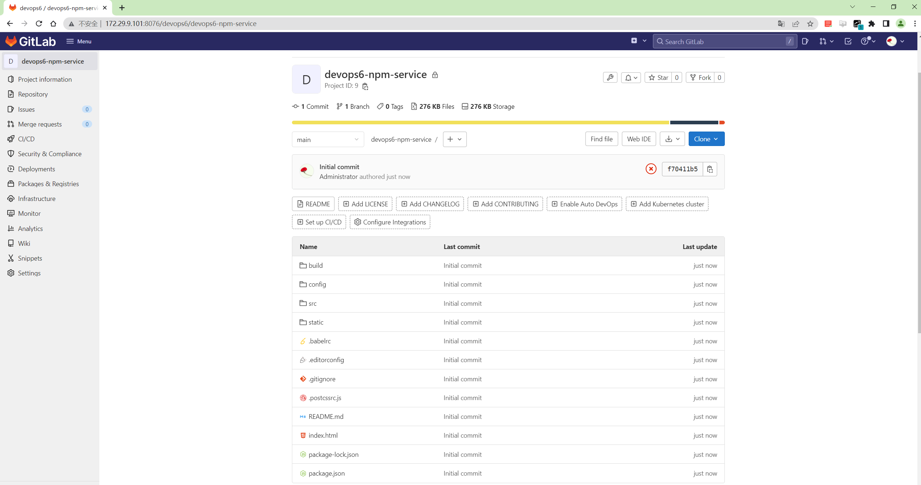Click the failed pipeline status icon

point(651,169)
